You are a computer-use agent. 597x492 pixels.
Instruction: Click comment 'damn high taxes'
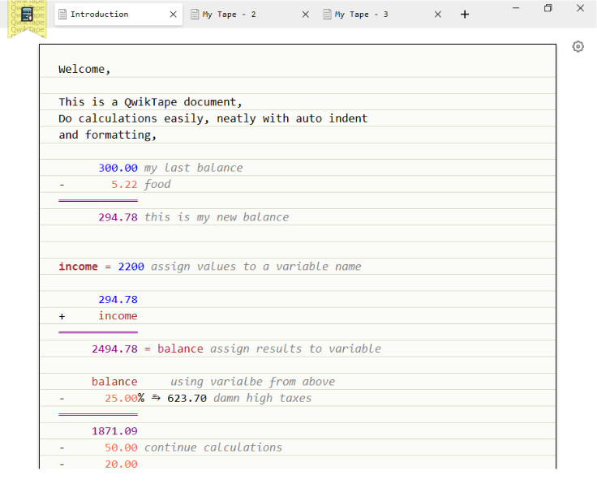(263, 399)
